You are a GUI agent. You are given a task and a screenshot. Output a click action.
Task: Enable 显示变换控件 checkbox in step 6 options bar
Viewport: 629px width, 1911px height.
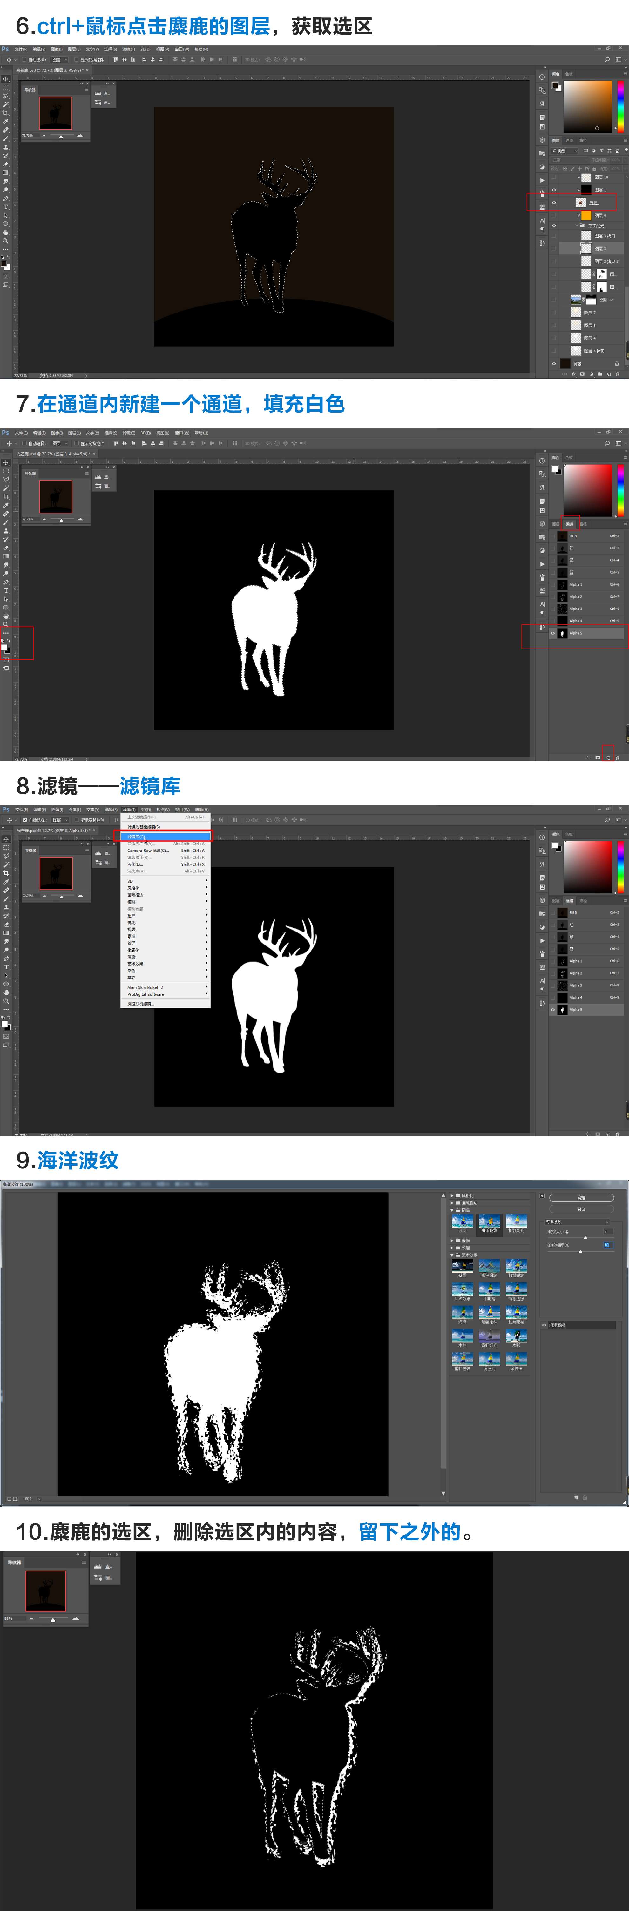click(x=76, y=59)
